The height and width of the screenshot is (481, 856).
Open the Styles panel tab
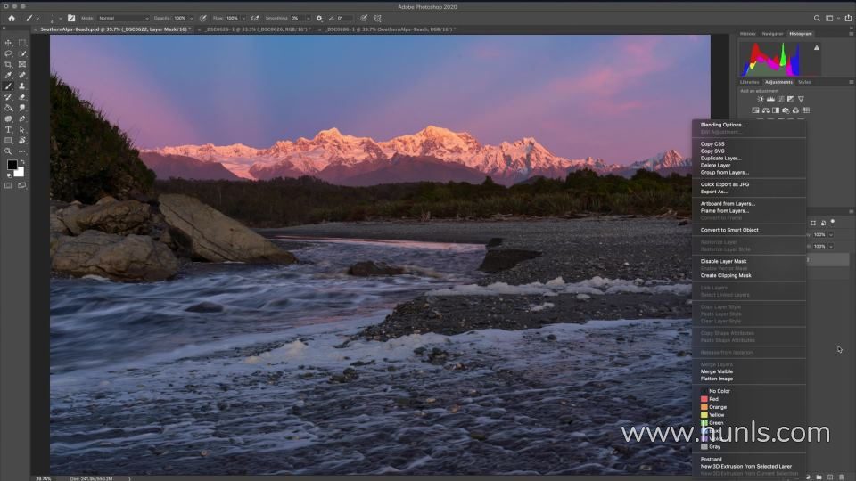pos(804,82)
